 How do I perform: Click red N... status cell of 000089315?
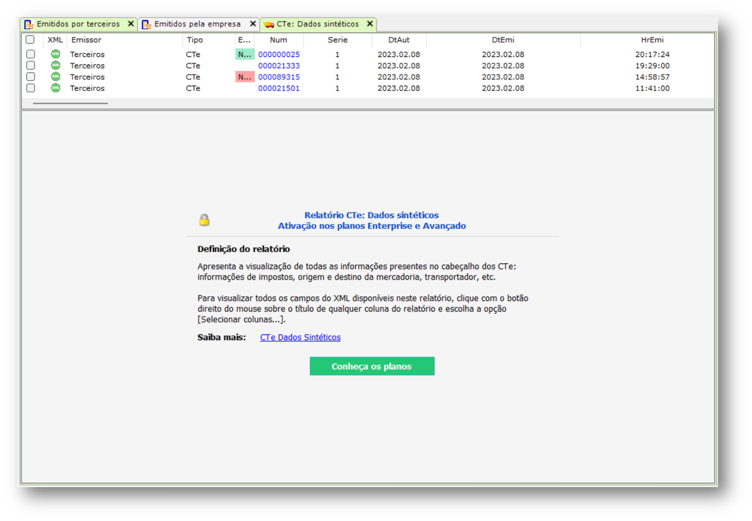[x=245, y=77]
